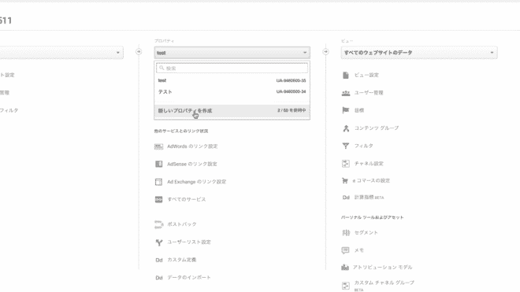Open すべてのサービス
Viewport: 520px width, 292px height.
coord(187,200)
